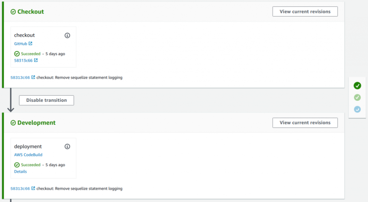Jump to third stage via blue in-progress indicator

357,109
